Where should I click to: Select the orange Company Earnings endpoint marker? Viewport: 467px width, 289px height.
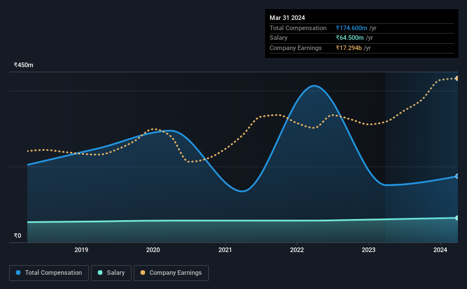pos(457,79)
